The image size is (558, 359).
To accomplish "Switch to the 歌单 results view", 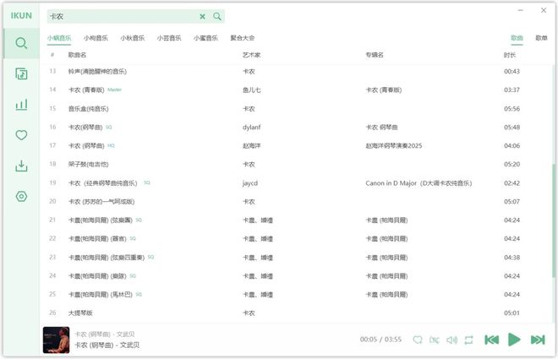I will [541, 38].
